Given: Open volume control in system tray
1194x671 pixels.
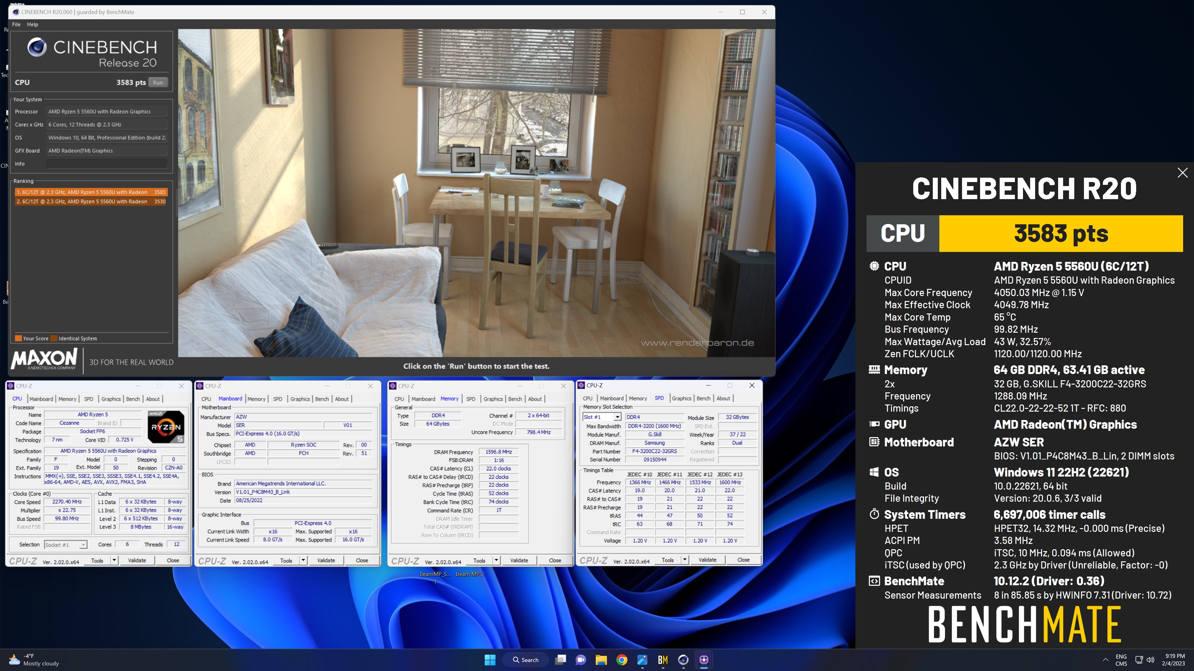Looking at the screenshot, I should 1150,660.
